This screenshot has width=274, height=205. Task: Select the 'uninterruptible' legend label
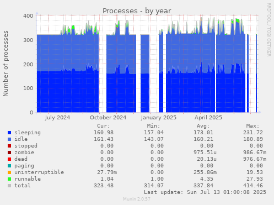[x=39, y=172]
